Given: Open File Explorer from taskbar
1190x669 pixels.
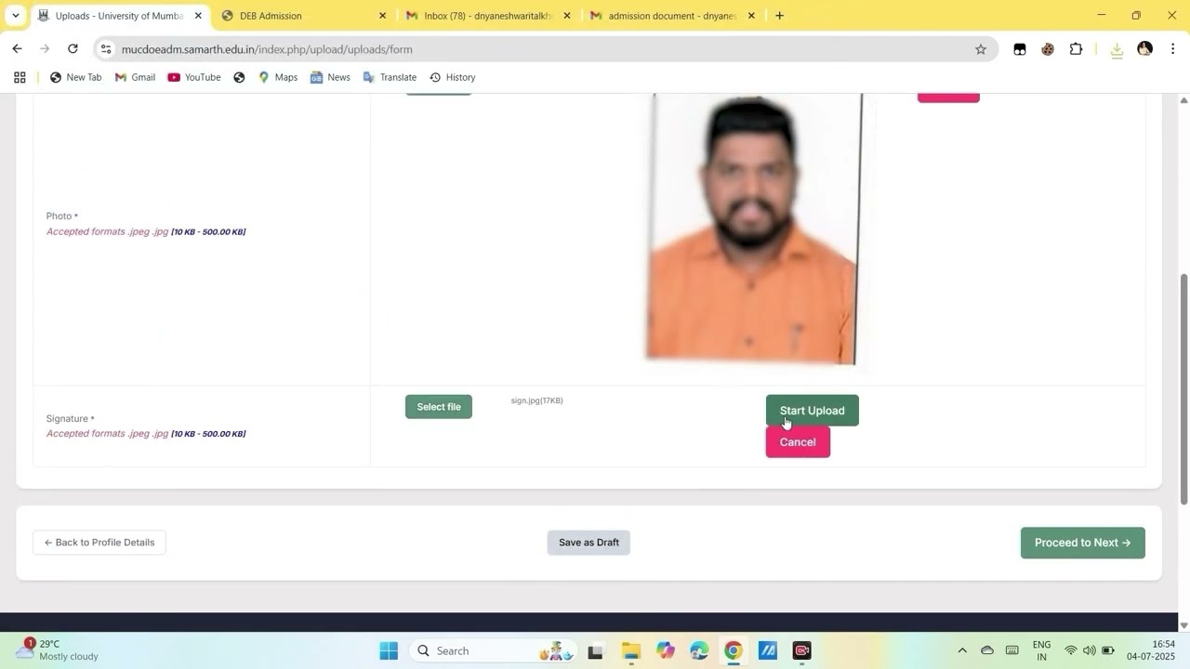Looking at the screenshot, I should [x=630, y=650].
